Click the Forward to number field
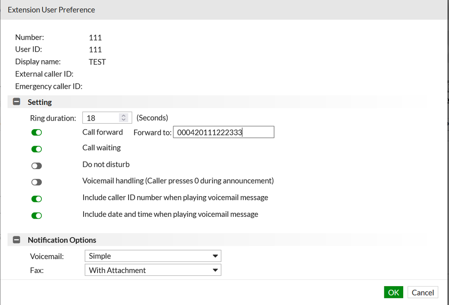This screenshot has height=305, width=449. coord(223,132)
